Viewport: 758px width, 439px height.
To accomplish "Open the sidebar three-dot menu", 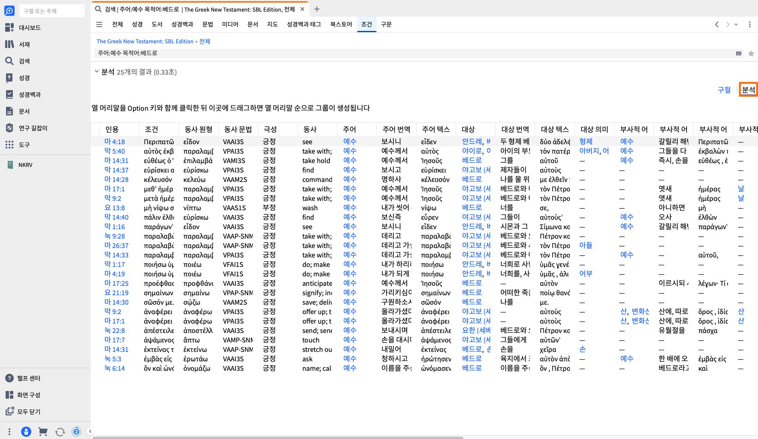I will click(x=9, y=432).
